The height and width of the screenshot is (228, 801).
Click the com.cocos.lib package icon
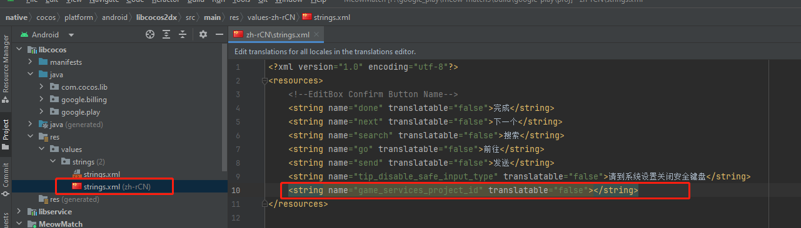tap(54, 87)
